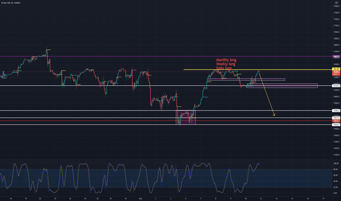This screenshot has width=341, height=201.
Task: Click the 20.00 indicator scale value
Action: [x=336, y=187]
